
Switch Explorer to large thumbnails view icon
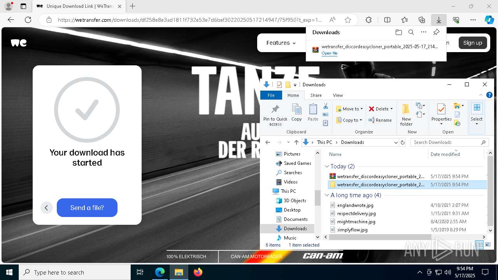488,245
